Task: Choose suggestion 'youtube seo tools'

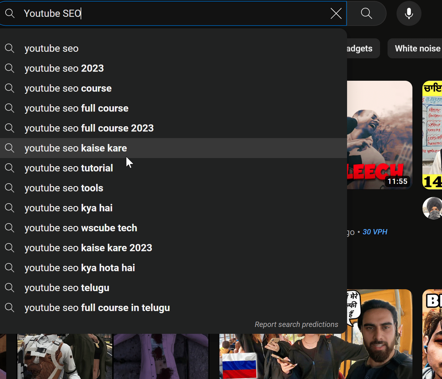Action: tap(173, 188)
